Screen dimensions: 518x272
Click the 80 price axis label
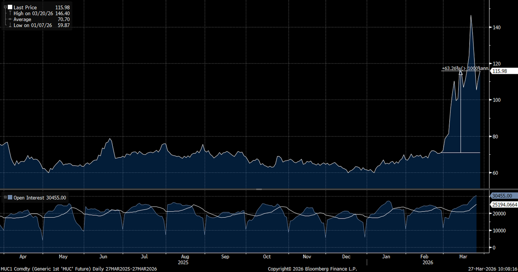tap(495, 137)
